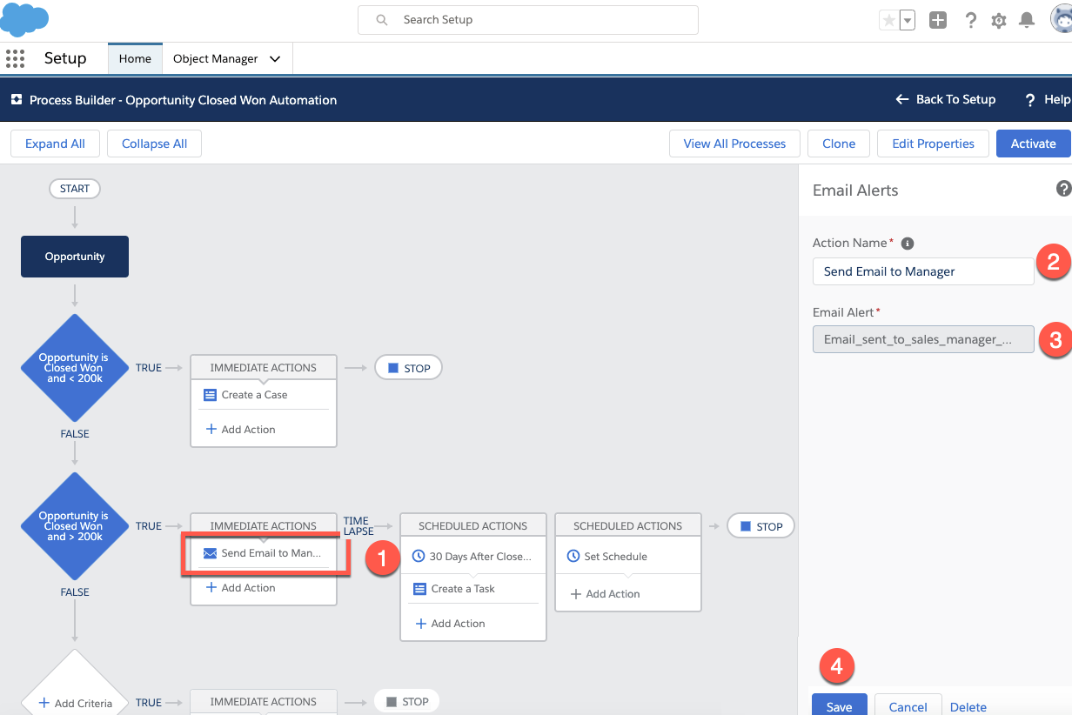Select the Closed Won and > 200k criteria diamond

[x=75, y=526]
